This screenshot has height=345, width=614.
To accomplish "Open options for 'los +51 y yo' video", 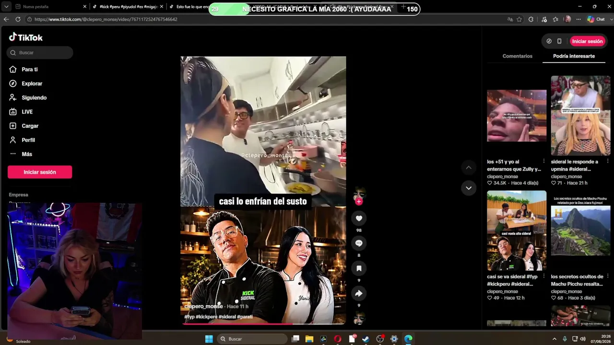I will (543, 161).
